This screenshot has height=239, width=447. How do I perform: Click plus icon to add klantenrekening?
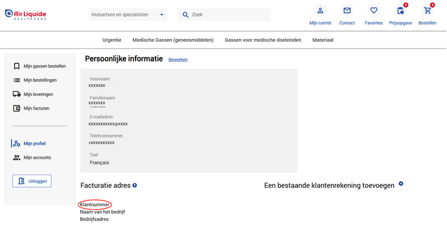pyautogui.click(x=401, y=184)
